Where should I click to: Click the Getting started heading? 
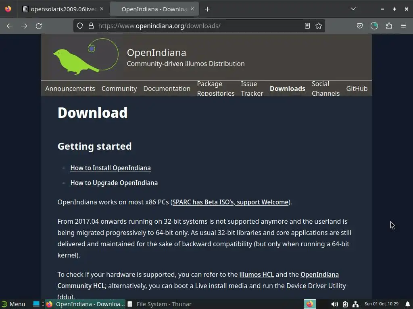94,146
